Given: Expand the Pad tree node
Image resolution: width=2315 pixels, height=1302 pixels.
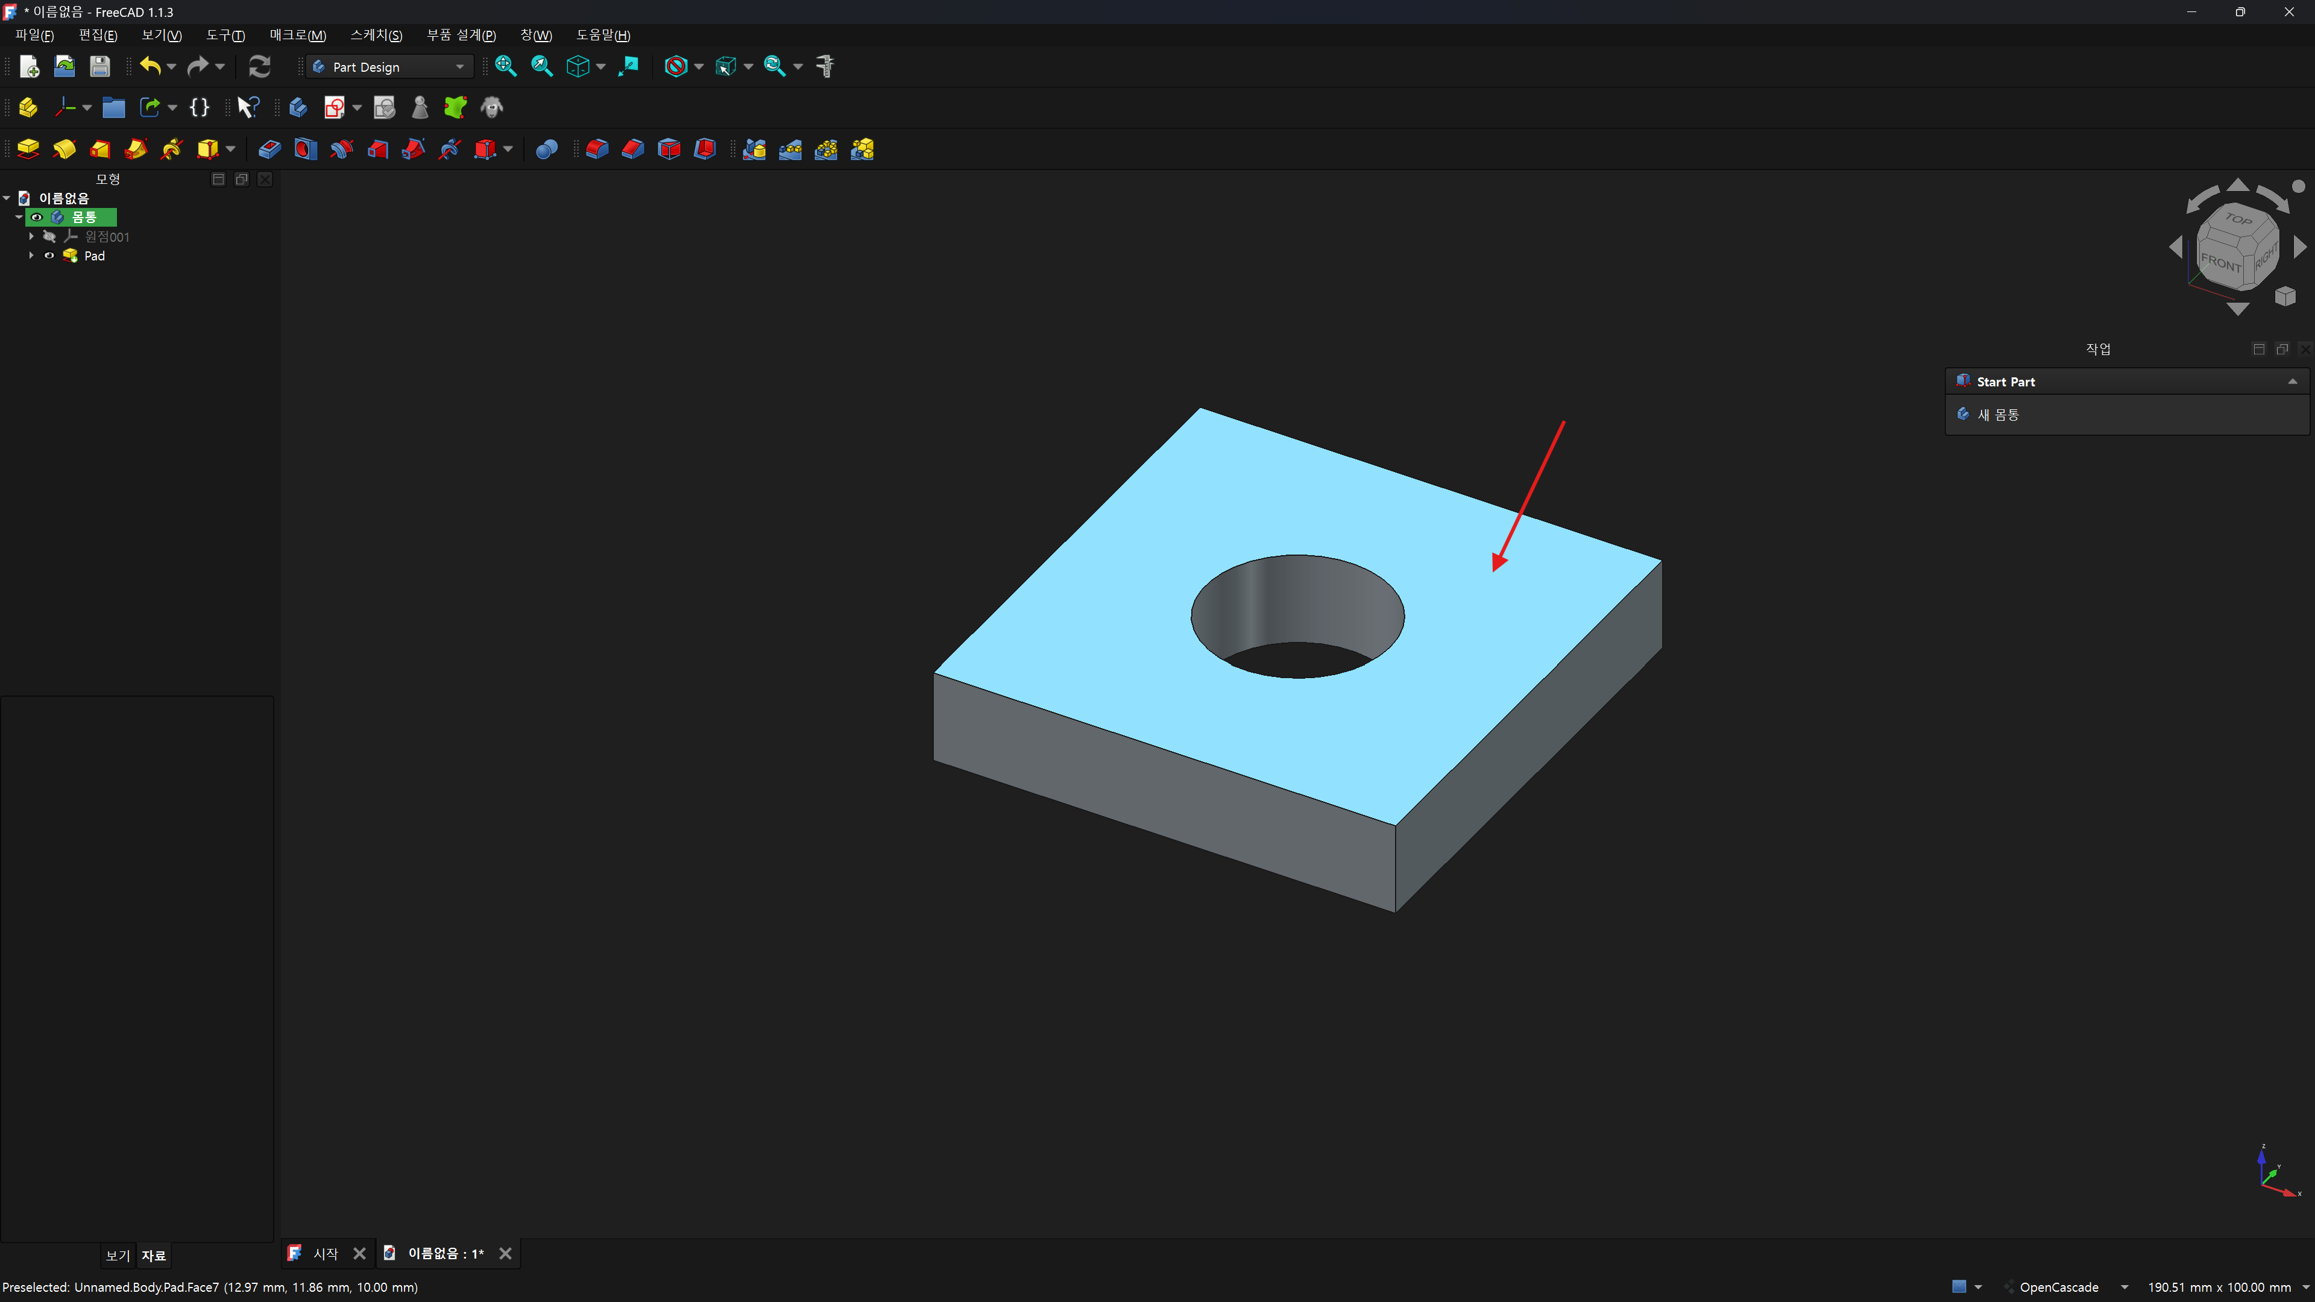Looking at the screenshot, I should click(x=31, y=256).
